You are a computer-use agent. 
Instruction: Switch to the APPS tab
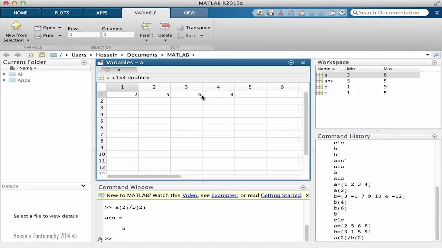[x=102, y=13]
